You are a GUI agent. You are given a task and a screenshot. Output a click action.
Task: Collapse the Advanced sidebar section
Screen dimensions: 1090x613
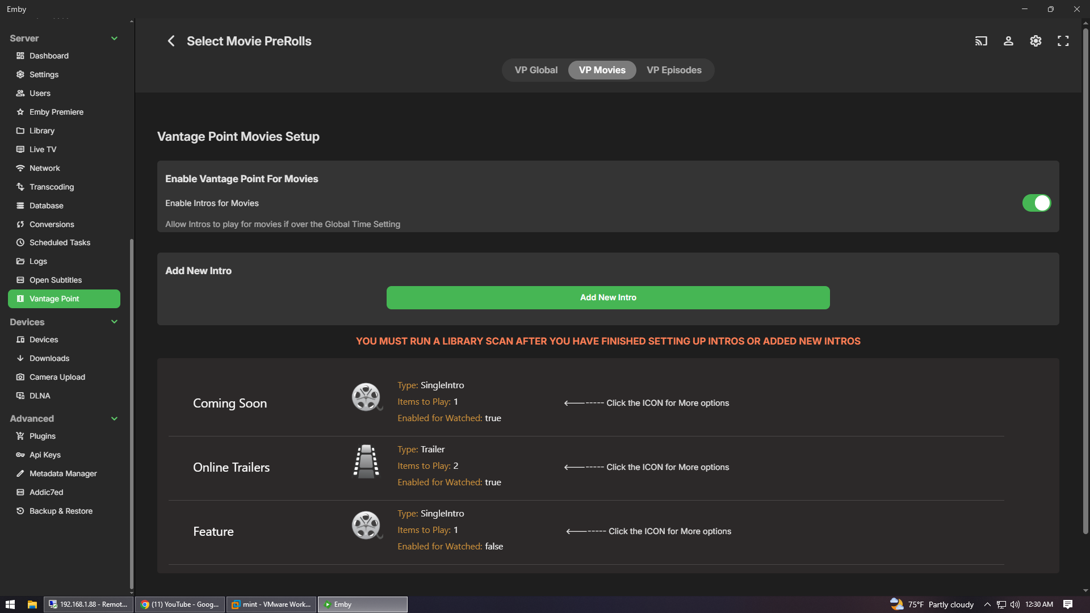[x=114, y=418]
